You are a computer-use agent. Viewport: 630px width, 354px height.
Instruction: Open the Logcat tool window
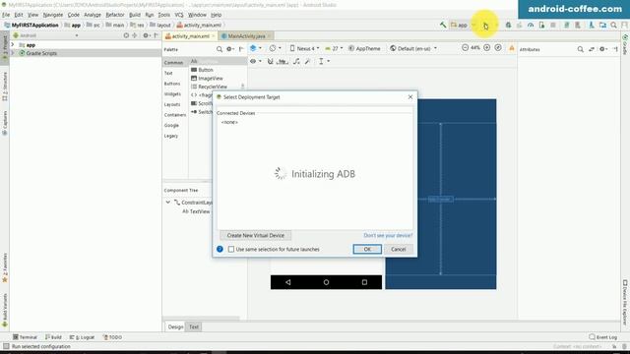[83, 337]
